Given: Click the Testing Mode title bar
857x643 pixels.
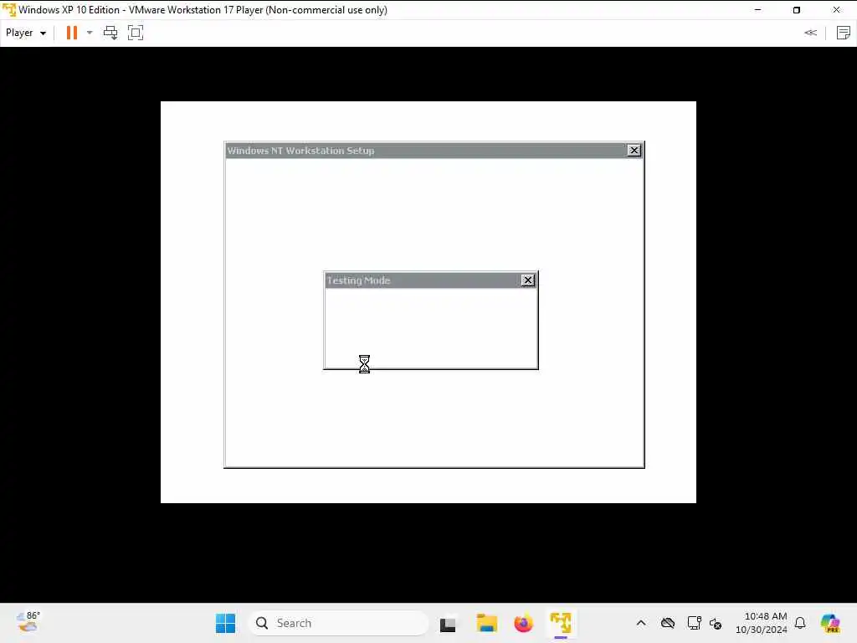Looking at the screenshot, I should 423,280.
